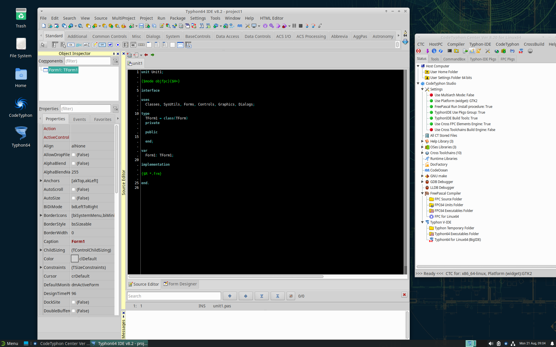Image resolution: width=556 pixels, height=347 pixels.
Task: Select the TMemo notepad component icon
Action: [94, 45]
